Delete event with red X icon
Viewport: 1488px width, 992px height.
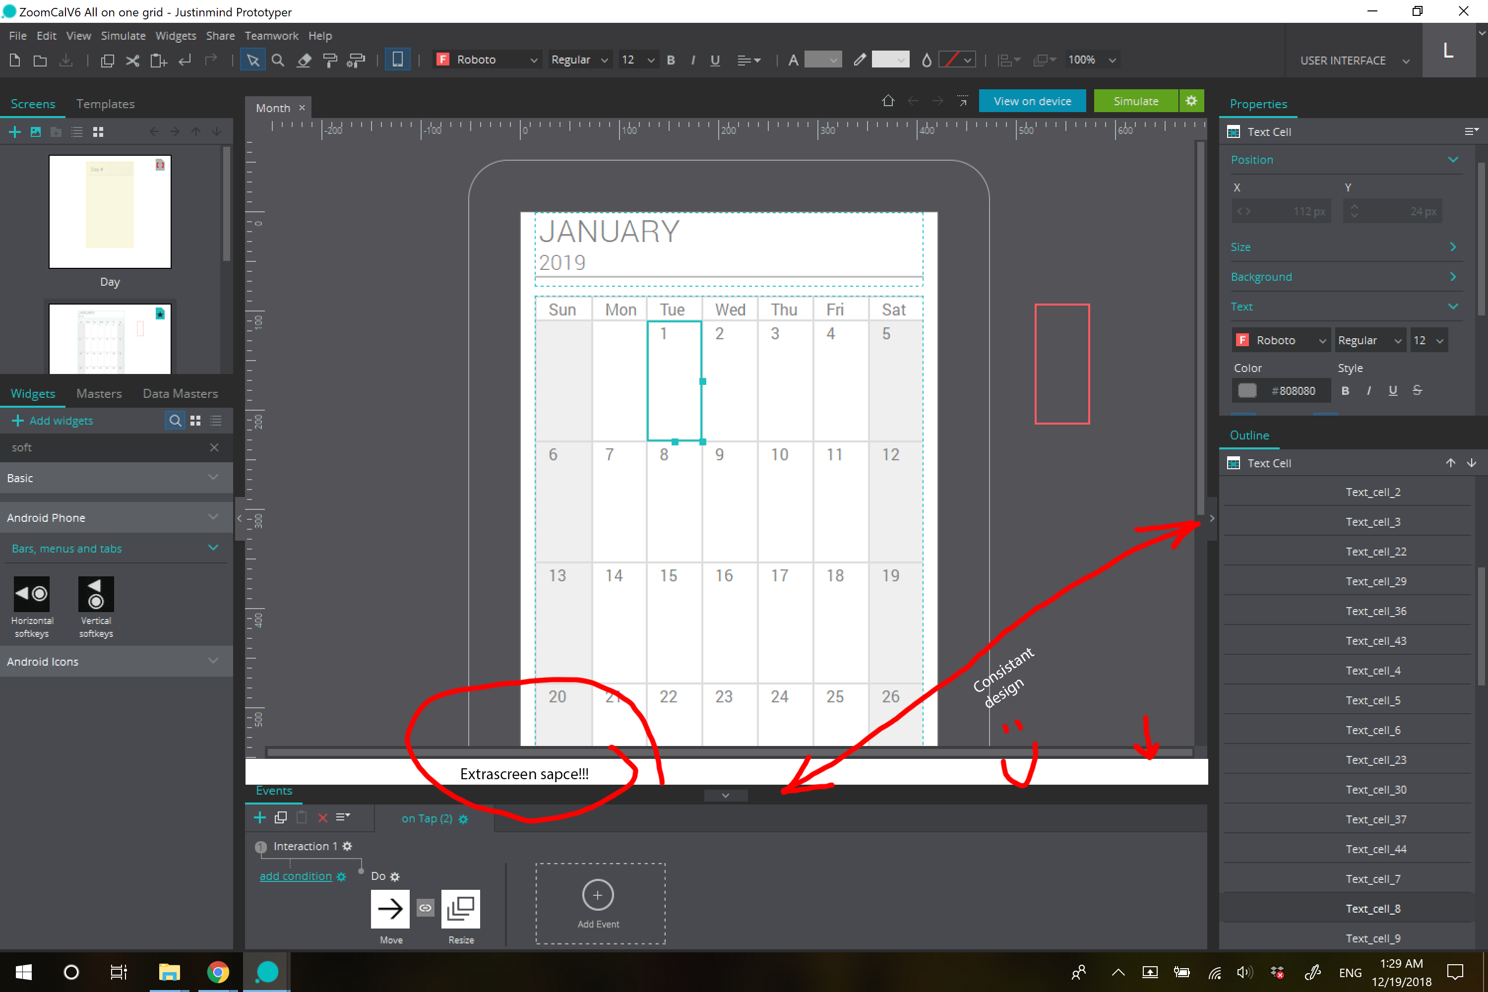tap(323, 817)
